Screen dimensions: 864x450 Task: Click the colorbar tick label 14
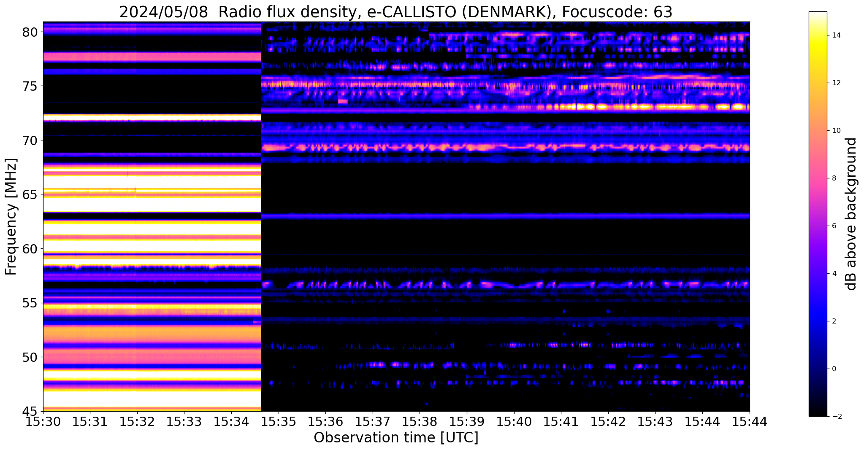tap(836, 35)
